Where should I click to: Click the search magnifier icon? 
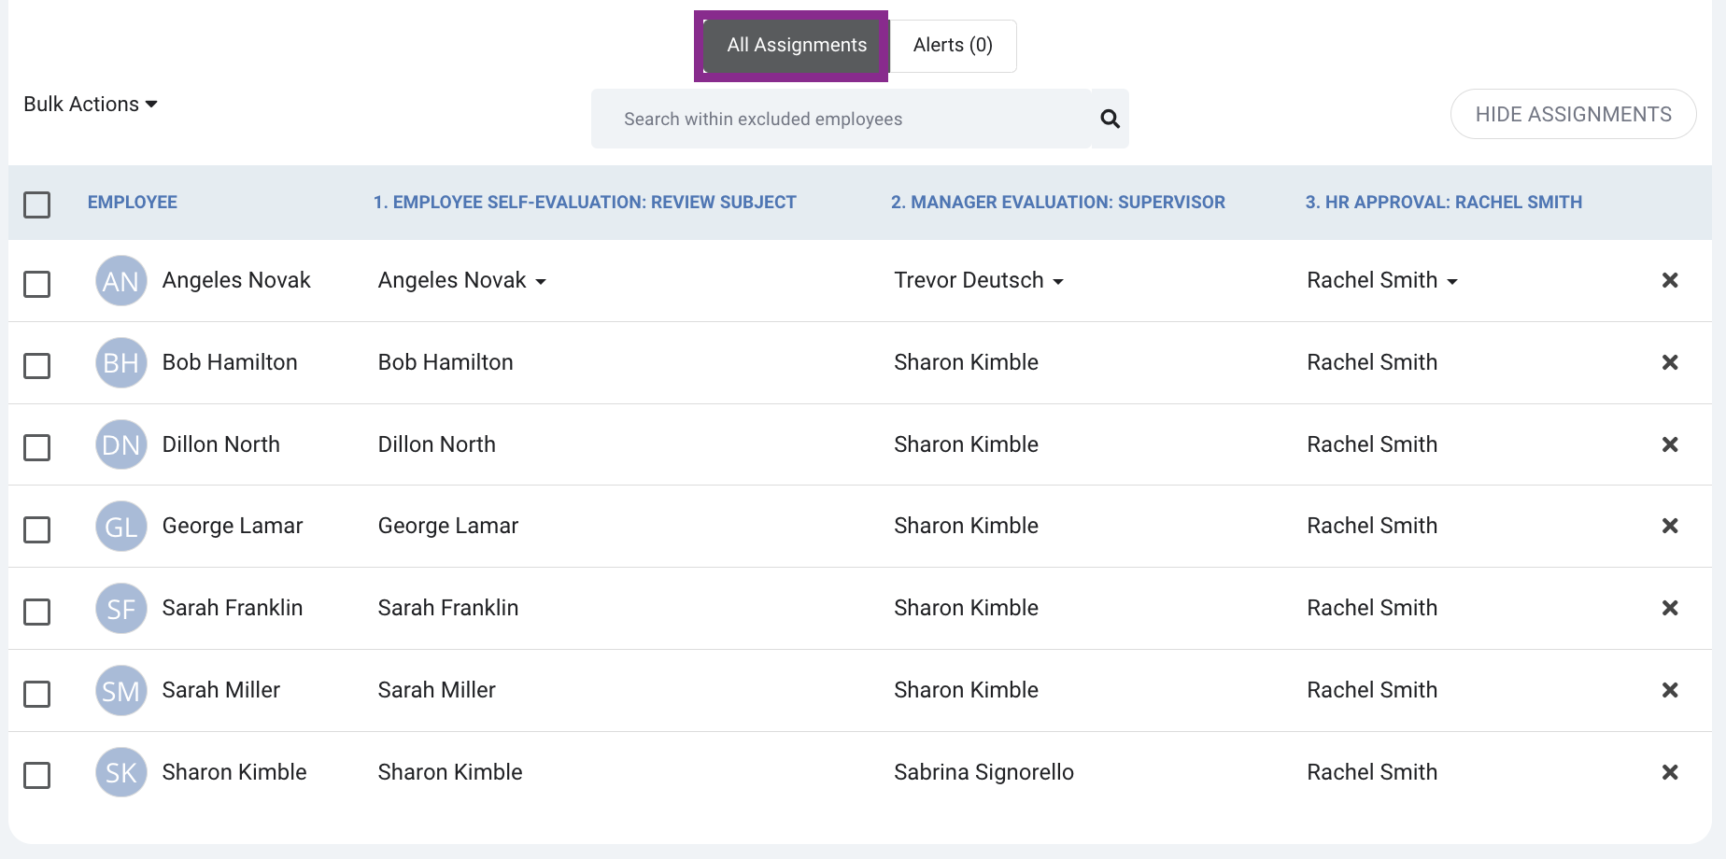click(x=1110, y=119)
